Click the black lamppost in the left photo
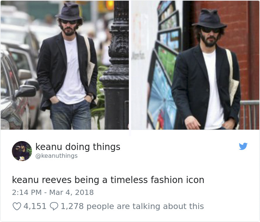Screen dimensions: 260x222 point(116,66)
